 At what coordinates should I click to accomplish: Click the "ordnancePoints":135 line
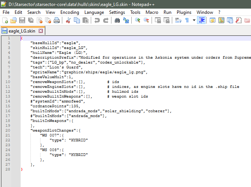tap(55, 106)
